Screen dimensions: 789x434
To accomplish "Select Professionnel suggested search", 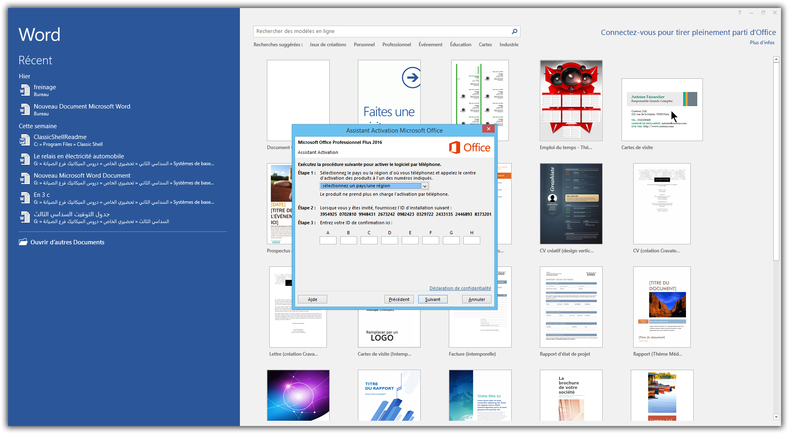I will pos(397,45).
